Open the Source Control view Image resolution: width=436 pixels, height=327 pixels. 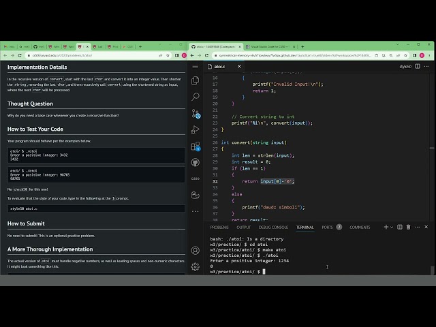pos(196,113)
